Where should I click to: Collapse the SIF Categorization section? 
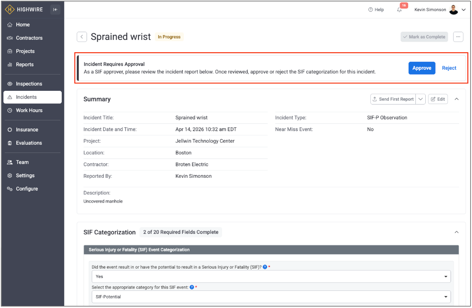[457, 232]
